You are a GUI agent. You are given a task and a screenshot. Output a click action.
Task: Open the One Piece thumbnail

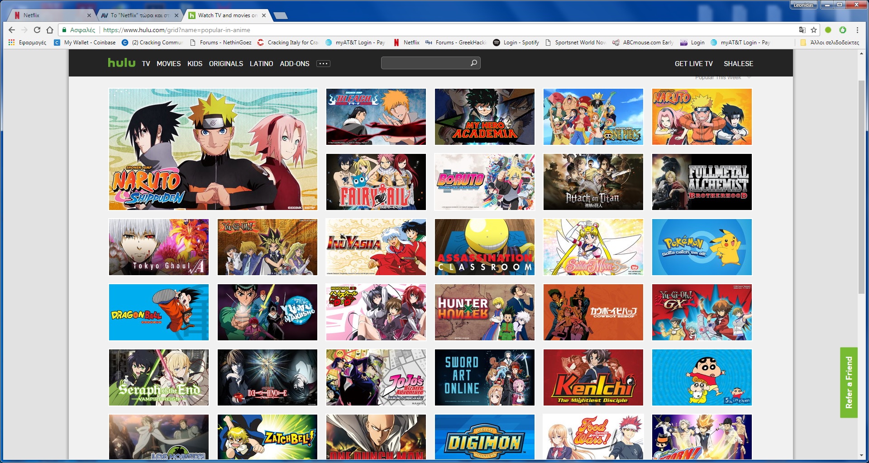click(x=593, y=117)
